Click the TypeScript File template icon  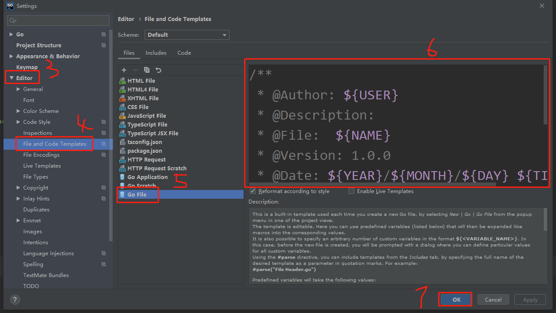(122, 124)
